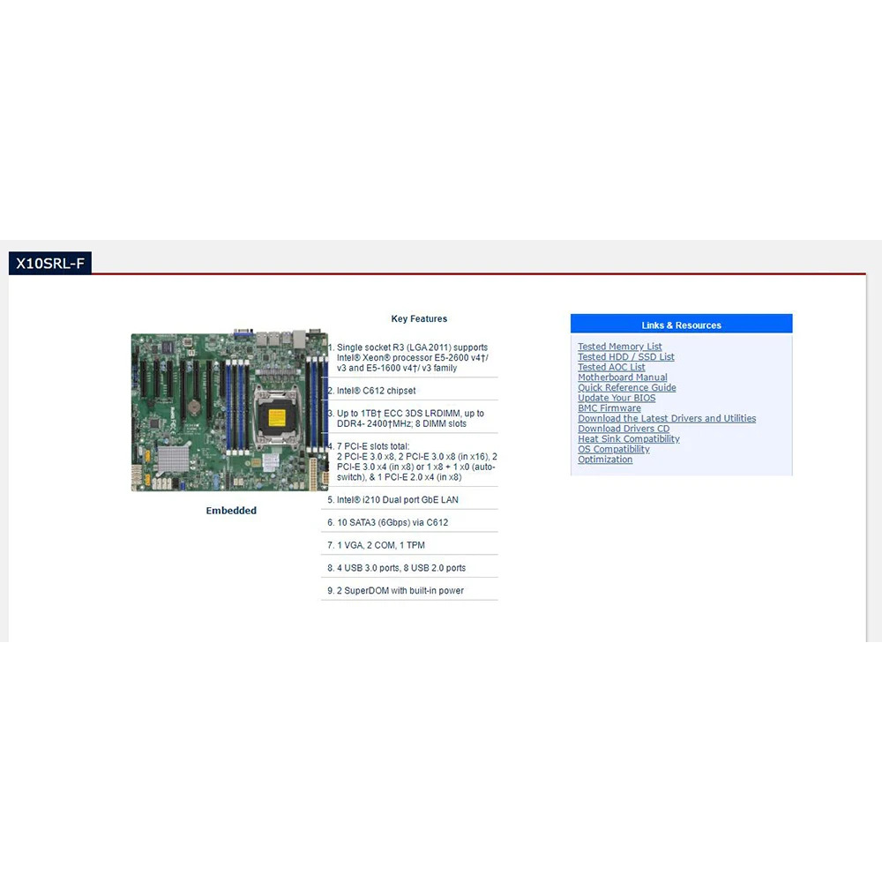Open the Tested AOC List link
This screenshot has height=882, width=882.
coord(611,367)
